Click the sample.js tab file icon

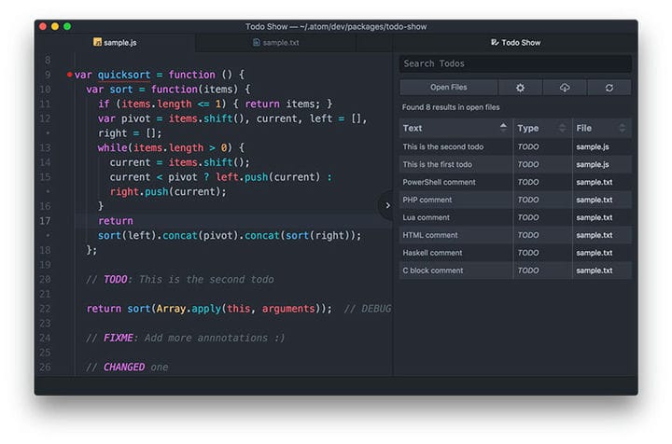tap(97, 42)
